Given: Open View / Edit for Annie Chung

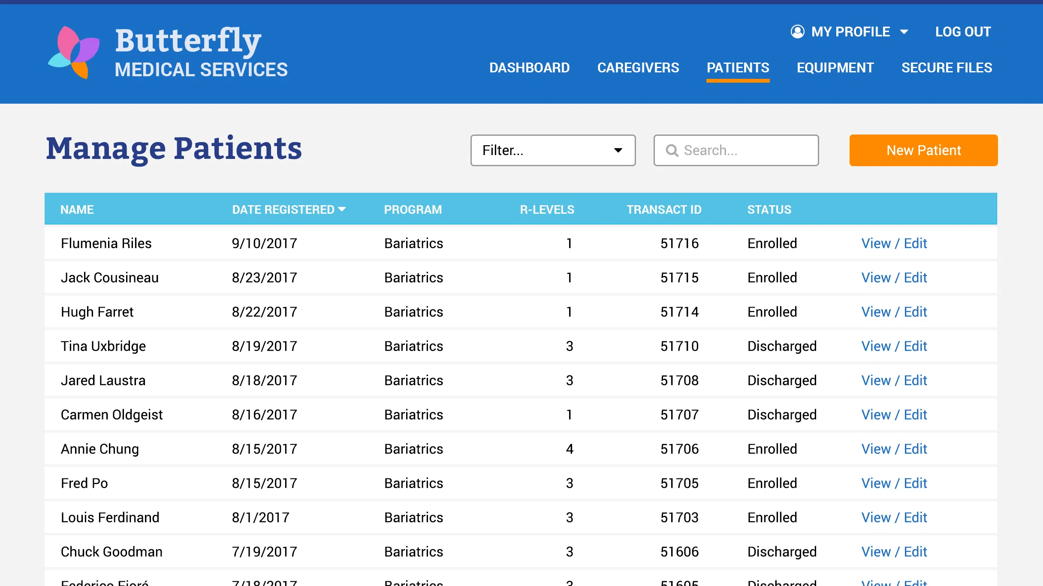Looking at the screenshot, I should 894,449.
